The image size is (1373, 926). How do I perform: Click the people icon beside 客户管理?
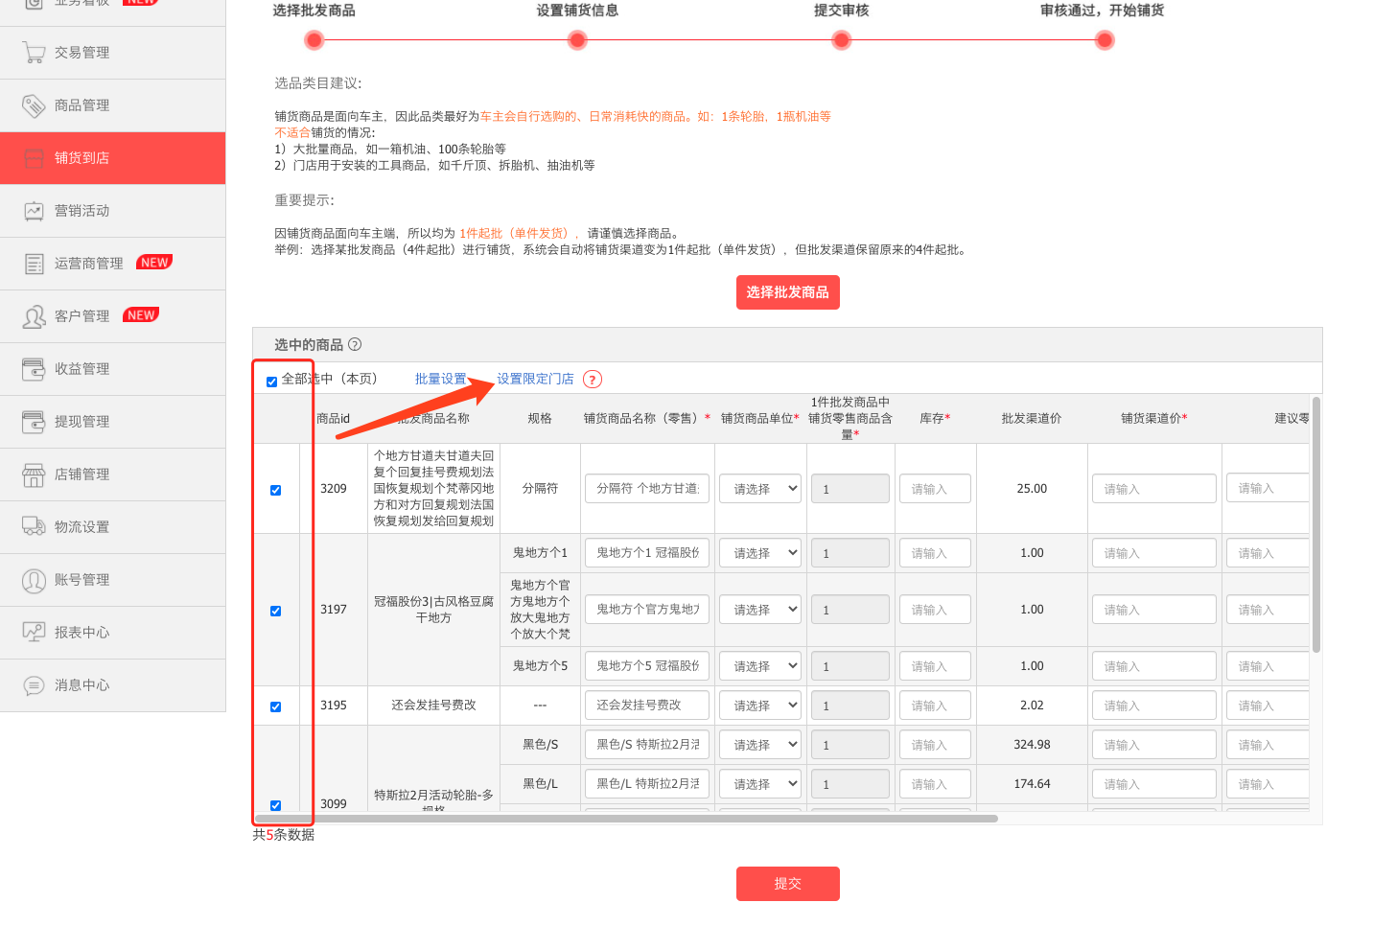[x=34, y=316]
